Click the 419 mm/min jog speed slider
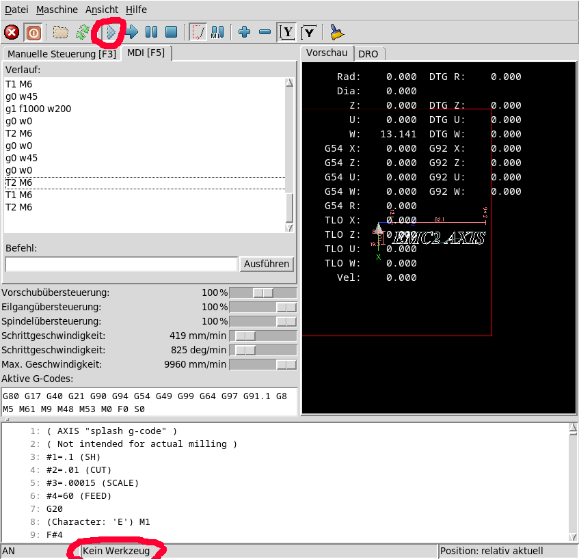 coord(245,336)
